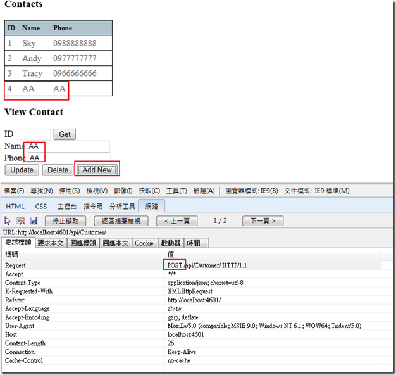Open the 工具(T) menu
This screenshot has height=375, width=396.
tap(176, 191)
